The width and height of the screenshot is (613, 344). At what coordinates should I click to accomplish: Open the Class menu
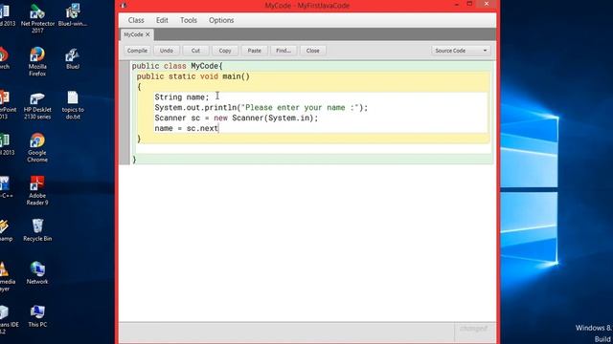(x=136, y=20)
